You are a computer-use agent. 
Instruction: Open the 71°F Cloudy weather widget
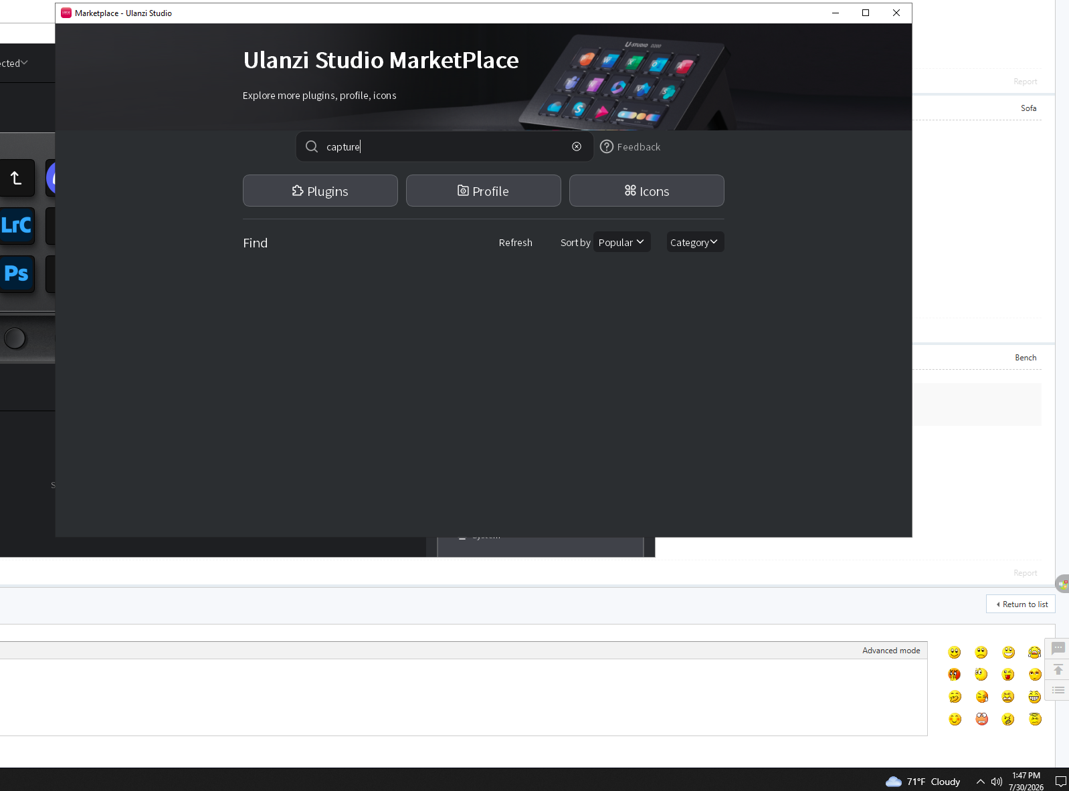(x=922, y=782)
